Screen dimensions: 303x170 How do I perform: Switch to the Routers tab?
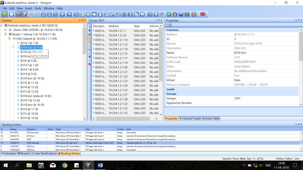click(x=24, y=153)
